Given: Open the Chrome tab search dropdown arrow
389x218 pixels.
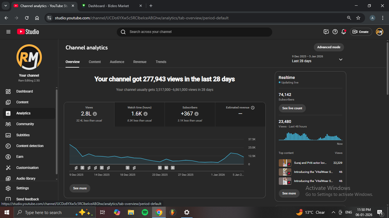Looking at the screenshot, I should 5,6.
